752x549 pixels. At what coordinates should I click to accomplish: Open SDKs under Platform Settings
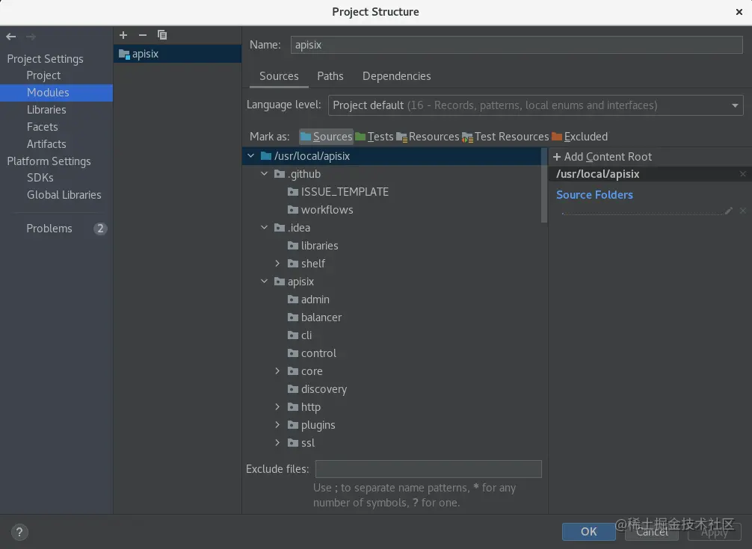pos(40,178)
